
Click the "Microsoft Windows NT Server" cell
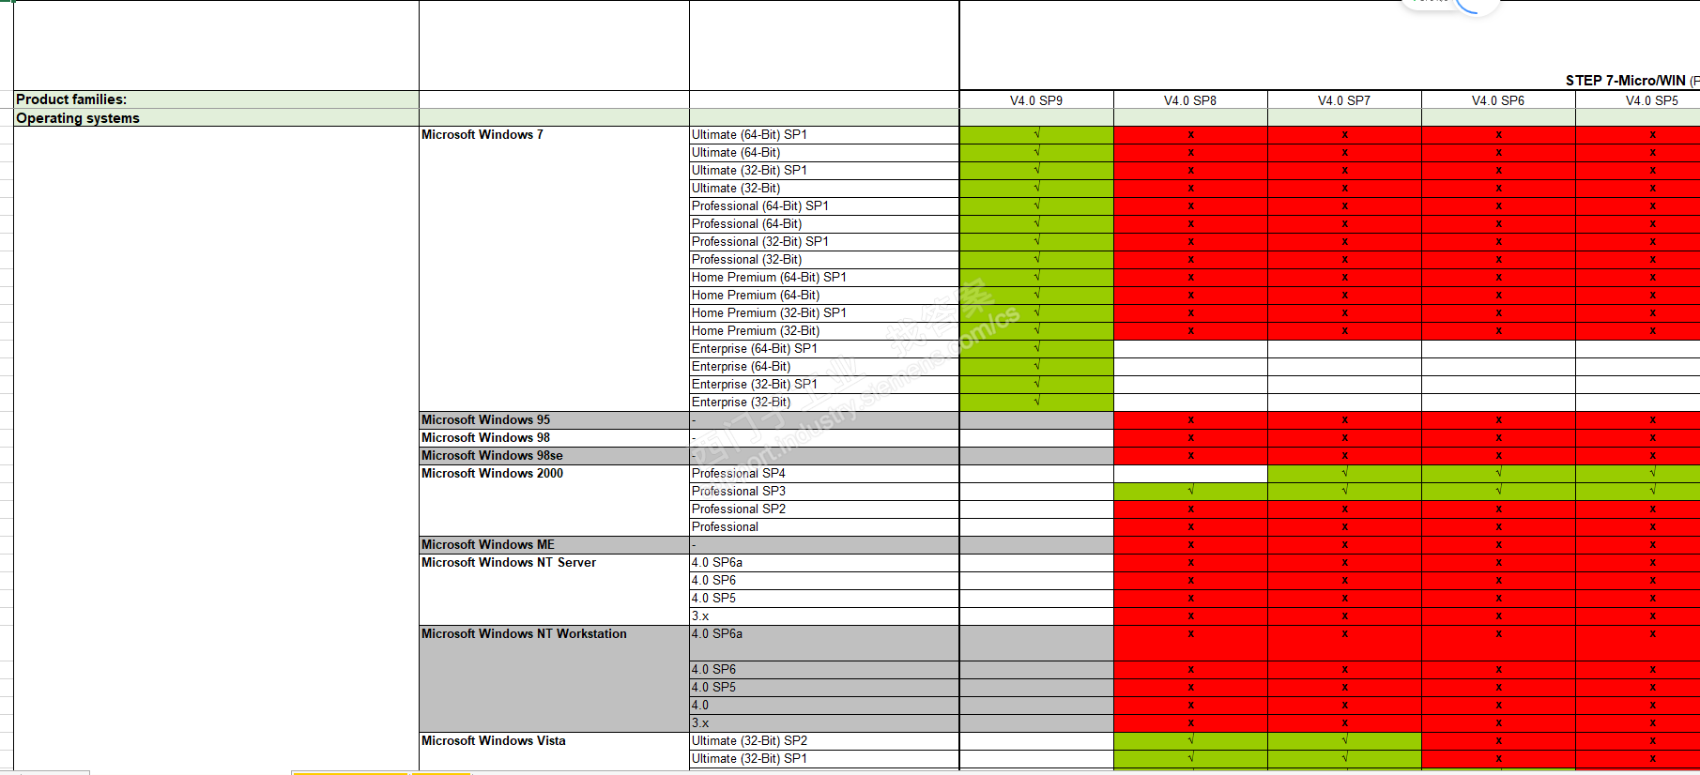[x=554, y=589]
